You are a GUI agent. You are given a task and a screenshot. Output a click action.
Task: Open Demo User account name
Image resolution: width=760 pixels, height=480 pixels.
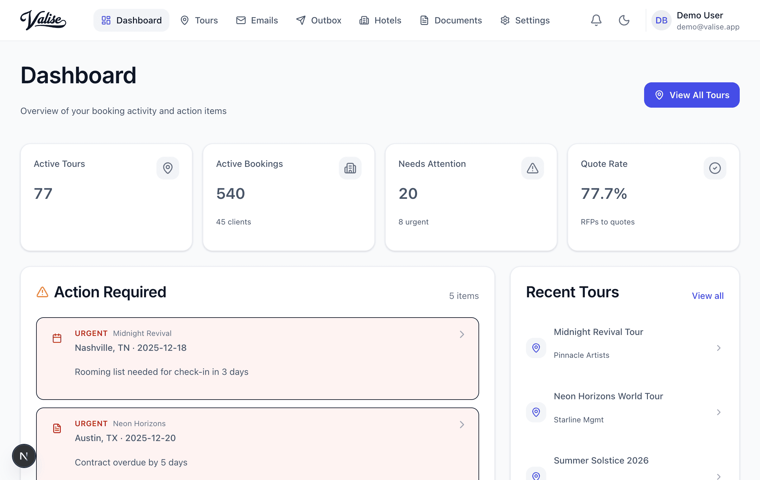(700, 15)
